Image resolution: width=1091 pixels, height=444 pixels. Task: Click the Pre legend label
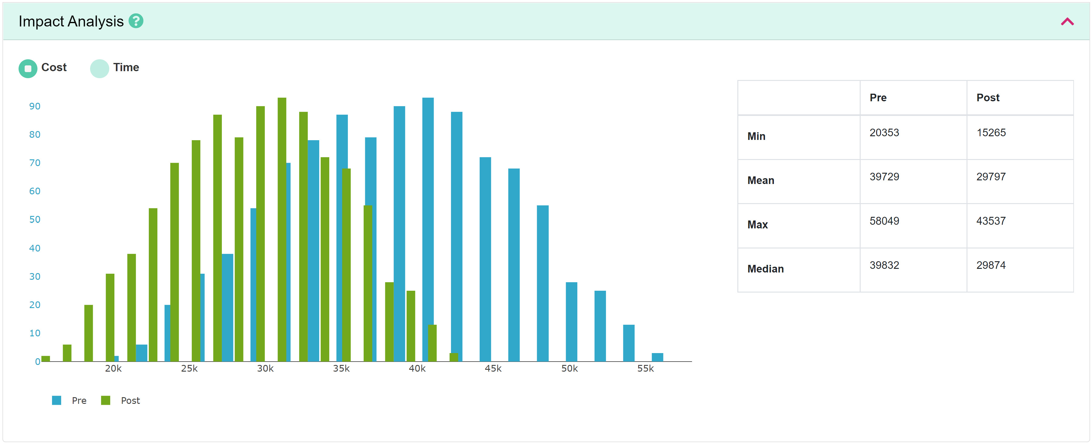[x=79, y=401]
